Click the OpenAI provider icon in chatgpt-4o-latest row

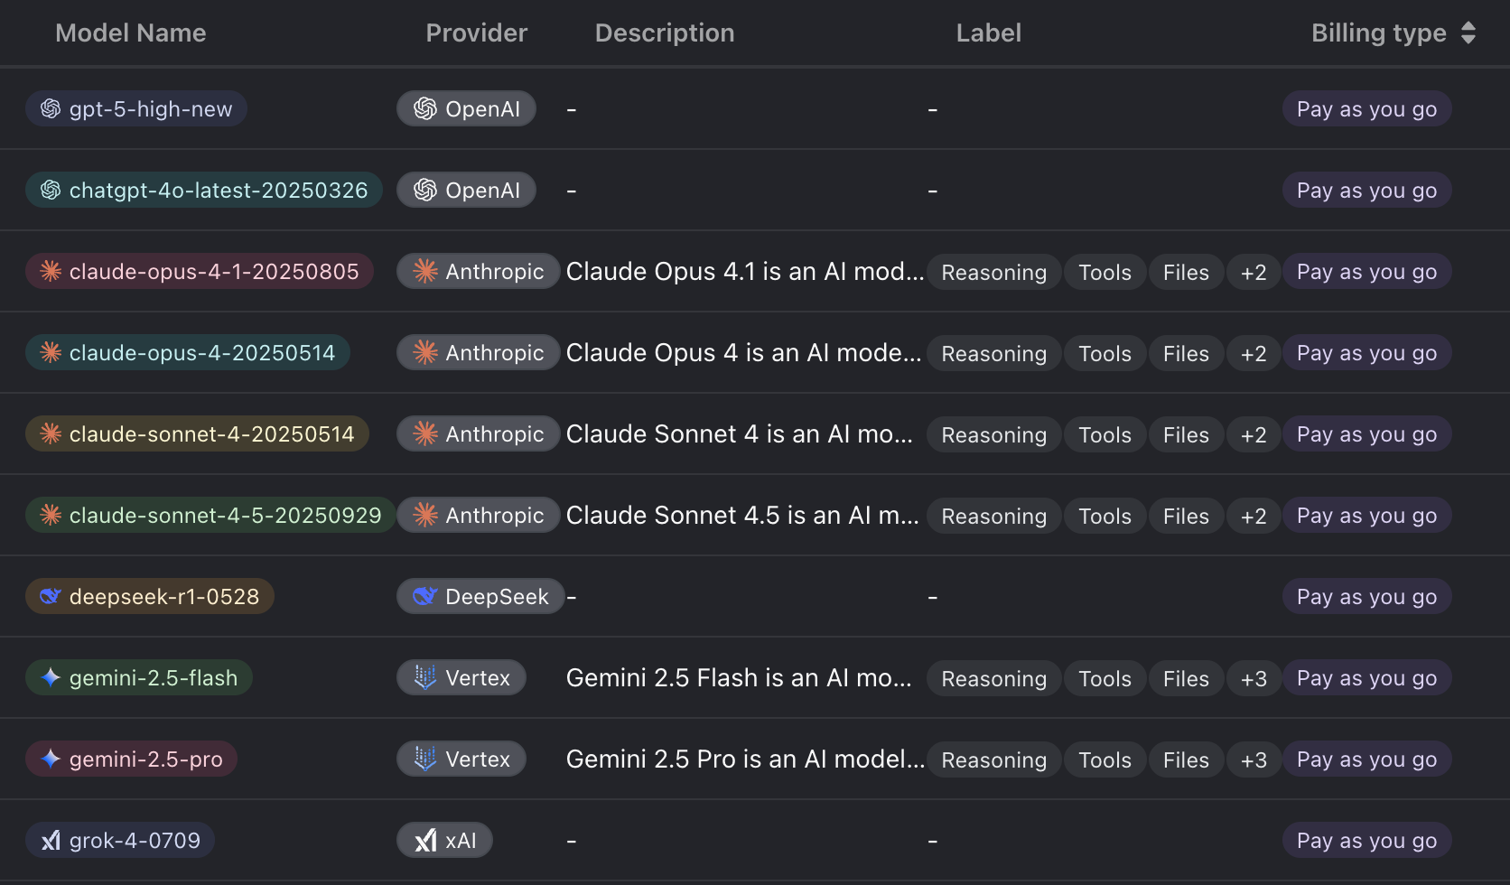425,191
